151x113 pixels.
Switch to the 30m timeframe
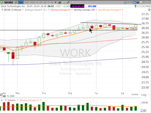click(x=33, y=3)
